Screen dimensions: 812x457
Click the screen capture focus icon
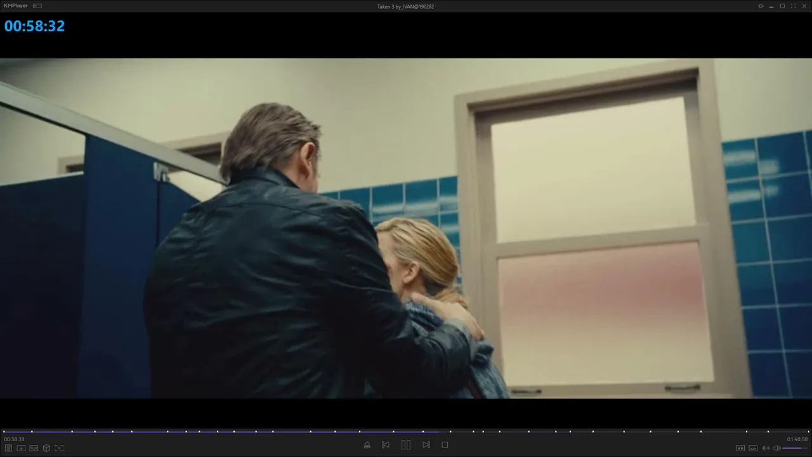coord(59,448)
